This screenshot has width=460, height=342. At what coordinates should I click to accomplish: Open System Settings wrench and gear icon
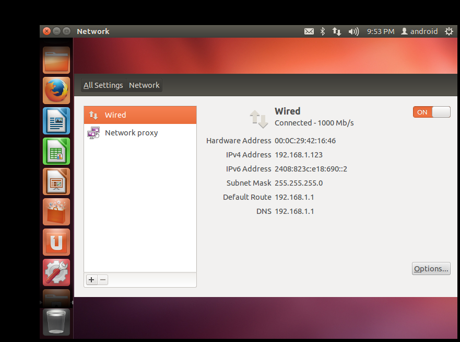[56, 272]
